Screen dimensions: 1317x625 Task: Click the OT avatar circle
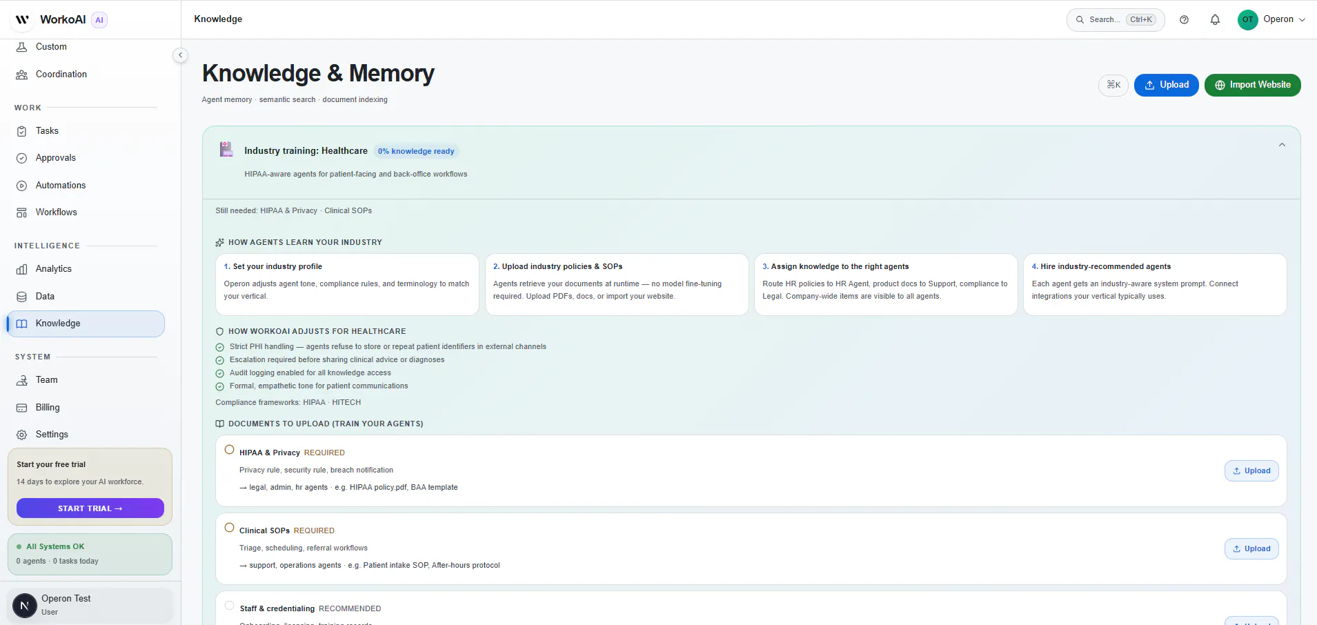1247,20
